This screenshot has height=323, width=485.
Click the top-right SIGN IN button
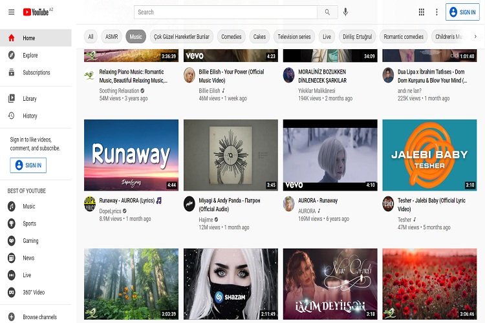[x=462, y=12]
